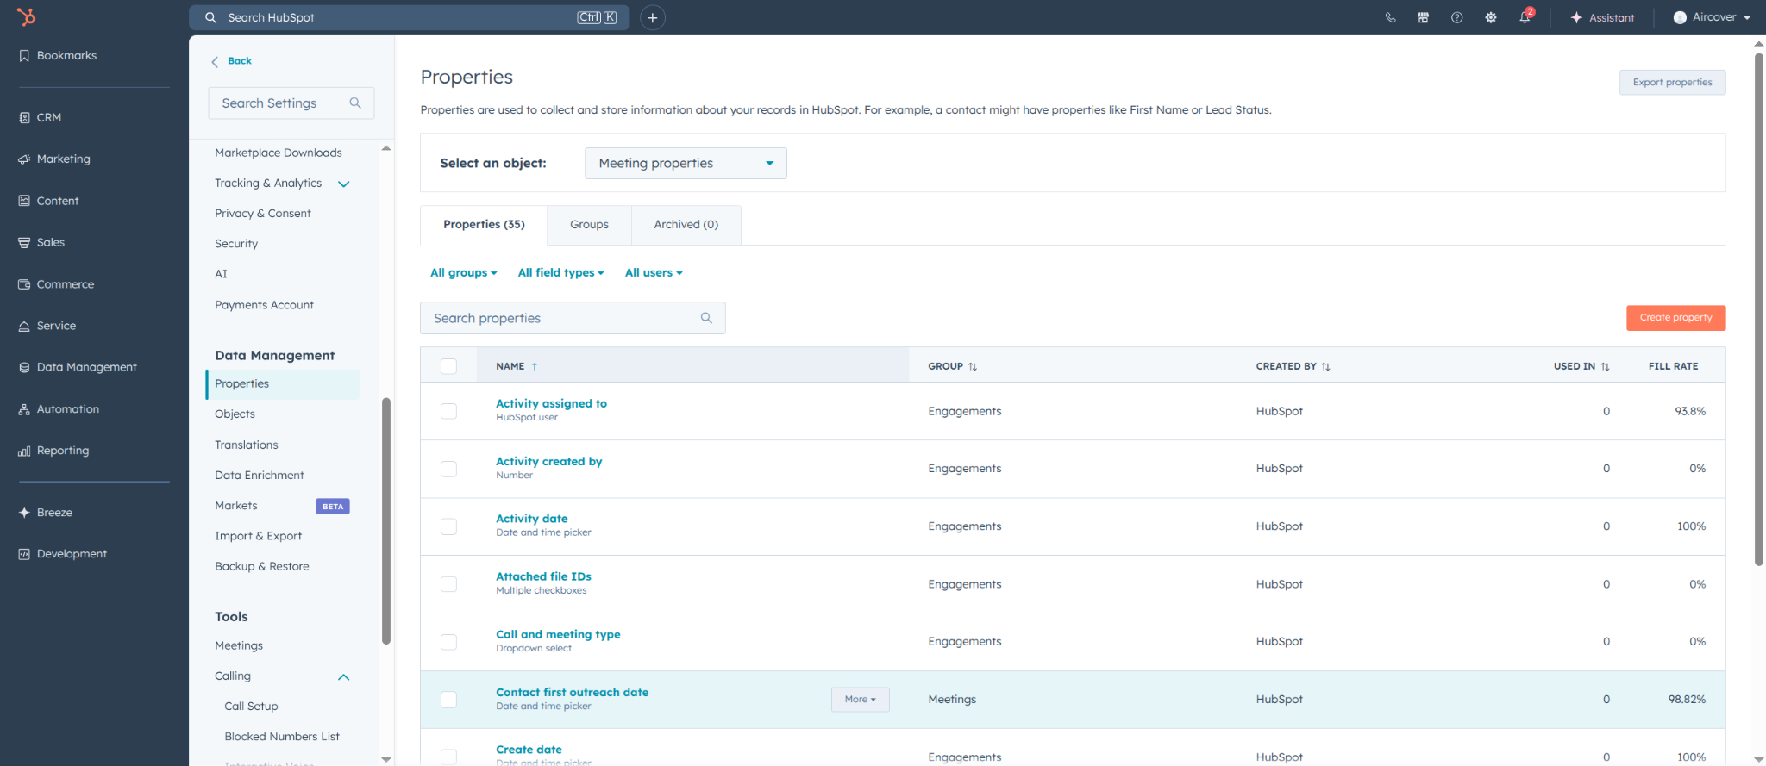Open the Service navigation menu
The height and width of the screenshot is (766, 1766).
tap(47, 326)
